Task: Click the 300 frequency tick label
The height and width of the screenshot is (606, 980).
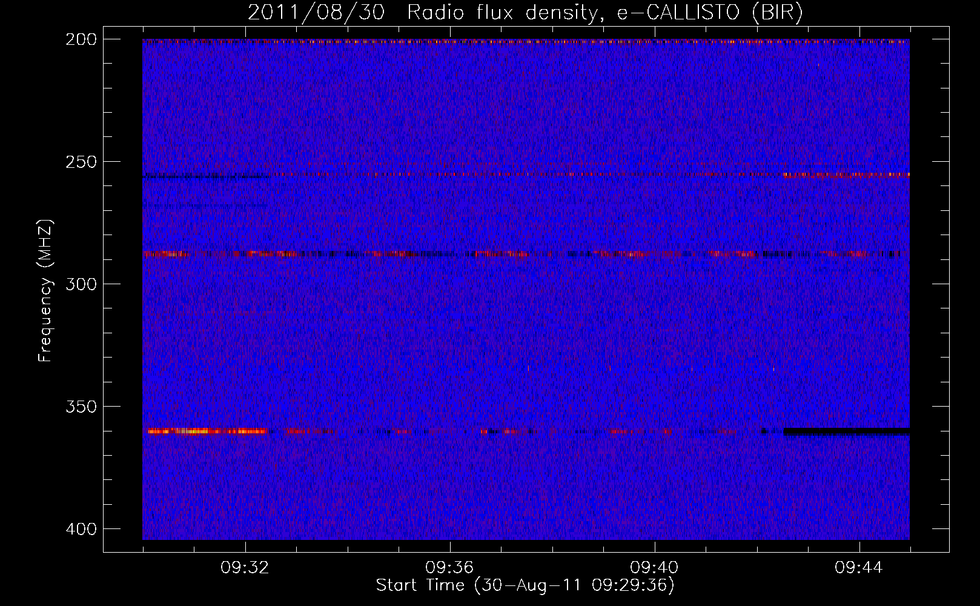Action: 81,284
